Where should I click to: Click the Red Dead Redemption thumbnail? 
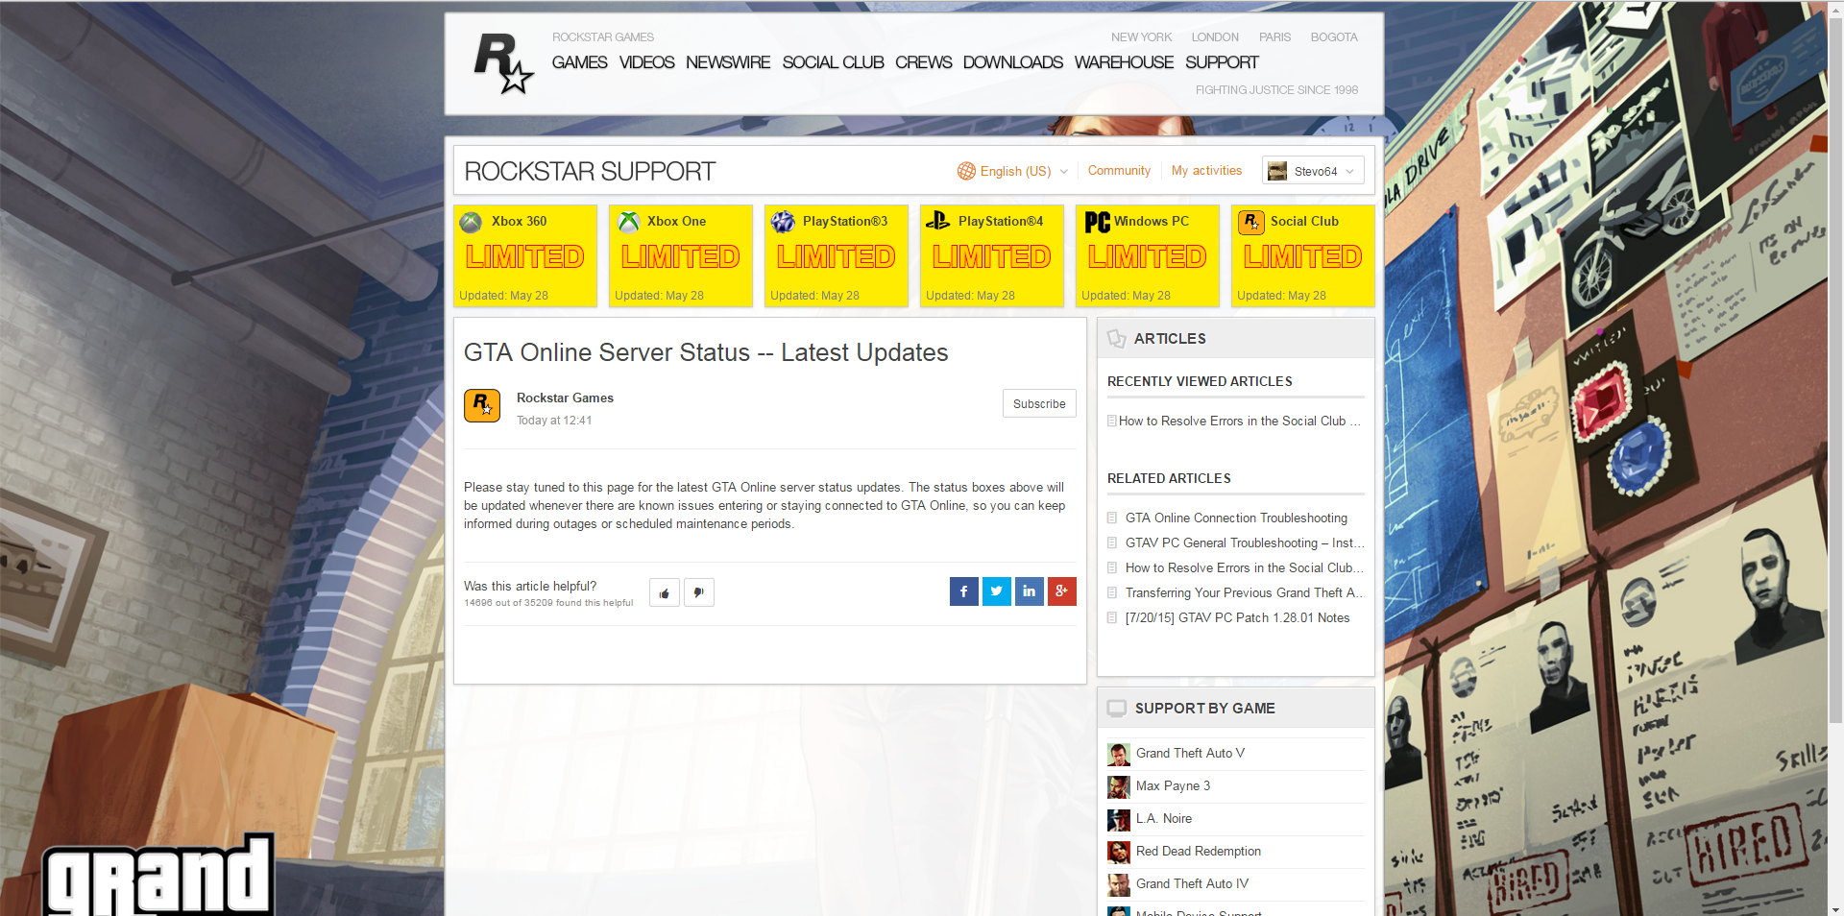[1119, 852]
